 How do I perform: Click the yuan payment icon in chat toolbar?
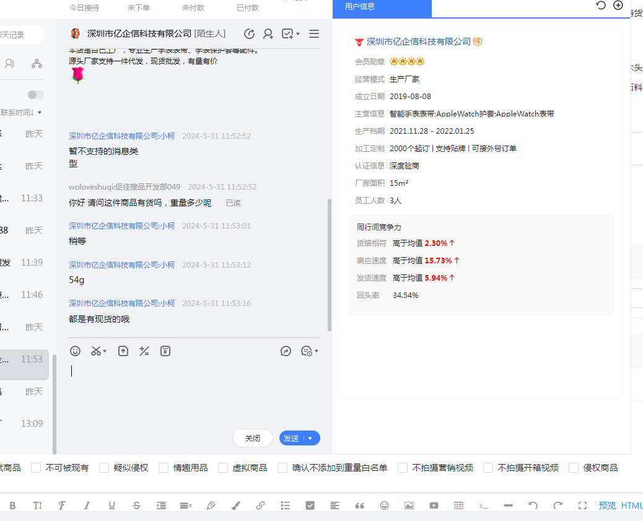(x=165, y=351)
